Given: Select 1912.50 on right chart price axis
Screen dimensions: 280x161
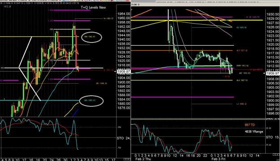Looking at the screenshot, I should coord(273,66).
